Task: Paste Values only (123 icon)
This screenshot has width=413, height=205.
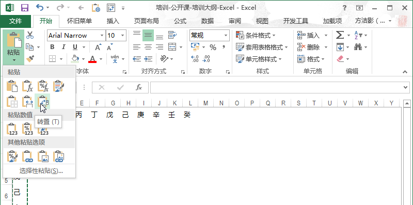Action: tap(12, 129)
